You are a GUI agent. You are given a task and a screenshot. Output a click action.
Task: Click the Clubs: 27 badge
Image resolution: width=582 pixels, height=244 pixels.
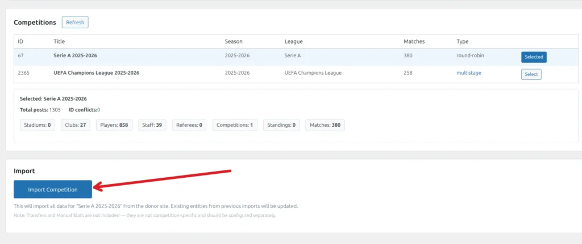coord(76,125)
